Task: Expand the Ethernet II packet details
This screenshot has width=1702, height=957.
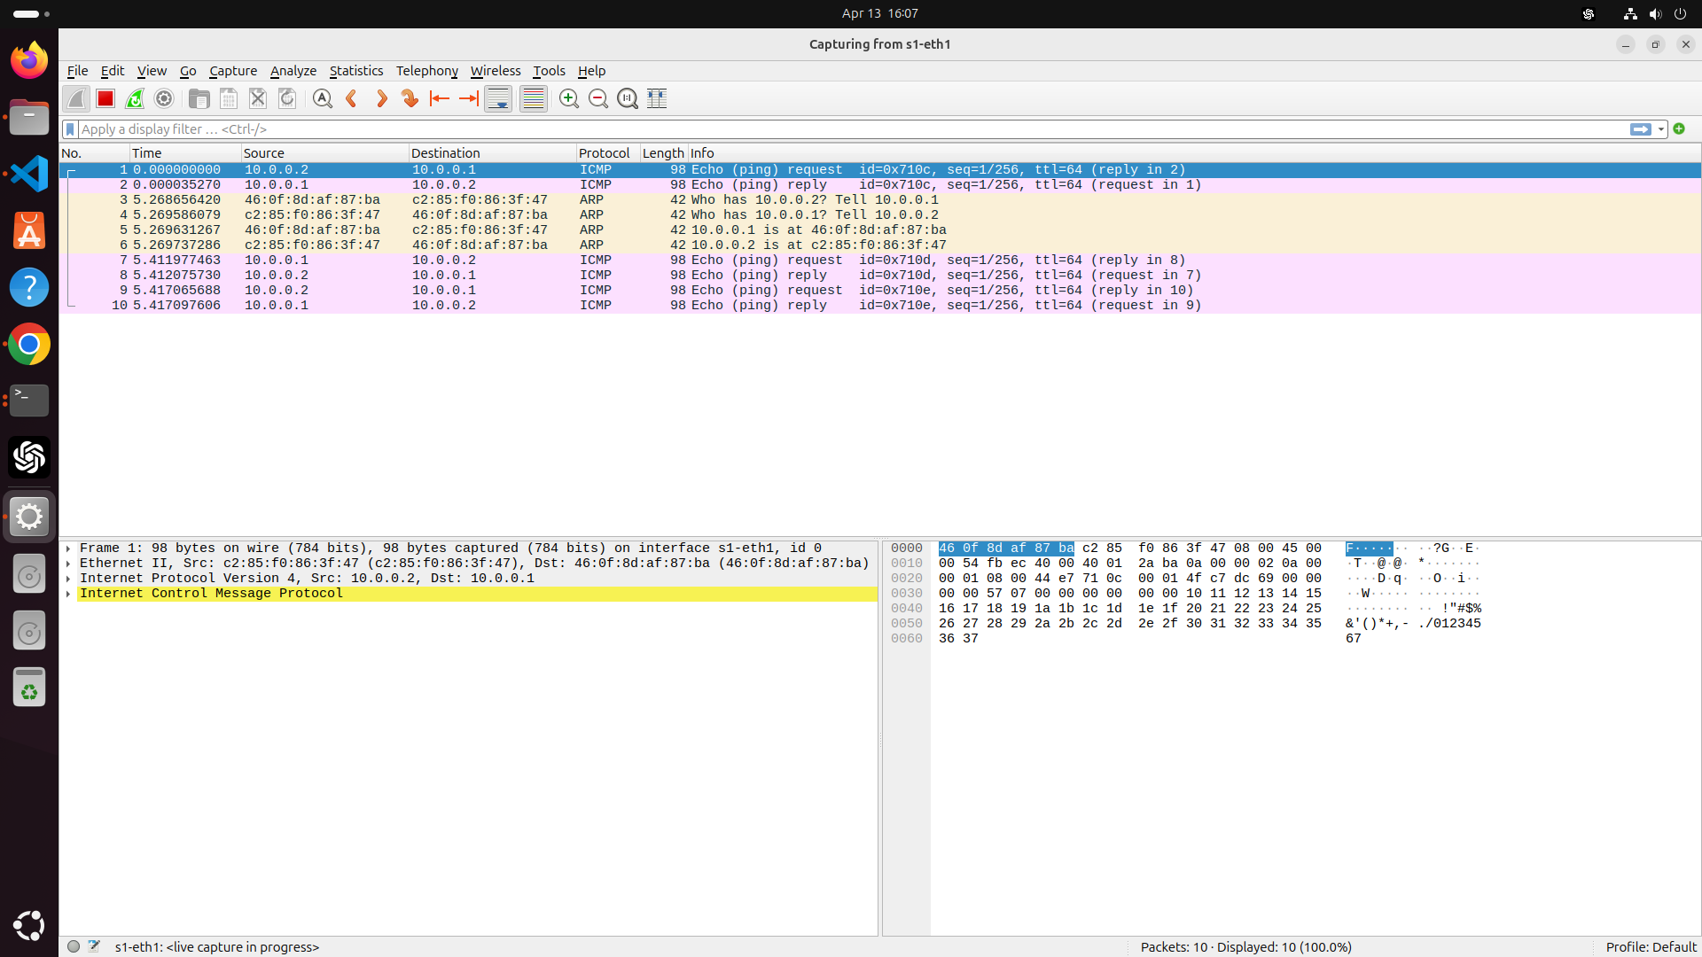Action: (68, 563)
